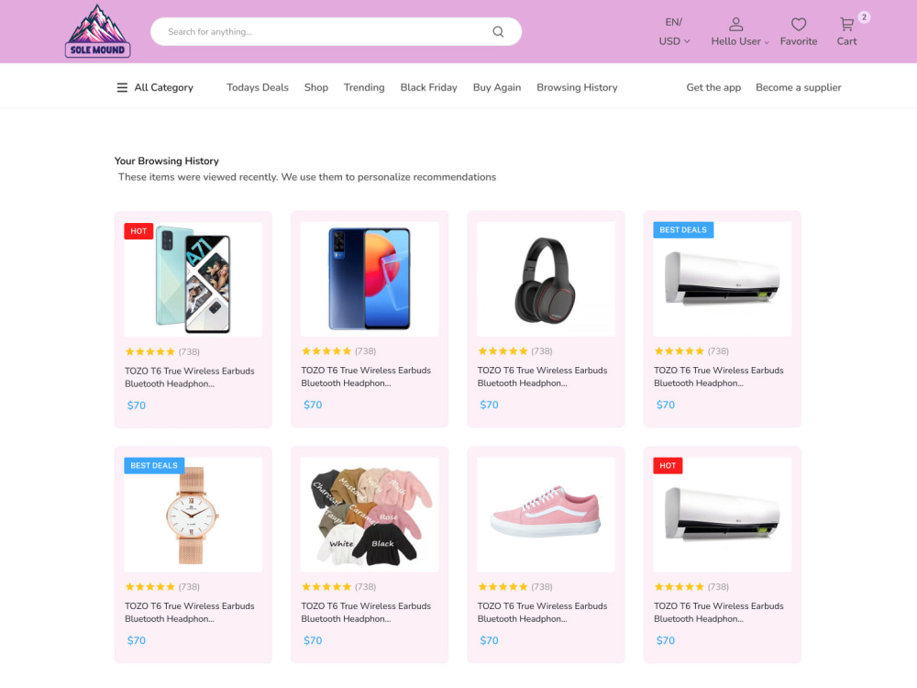
Task: Expand the Hello User dropdown chevron
Action: point(766,42)
